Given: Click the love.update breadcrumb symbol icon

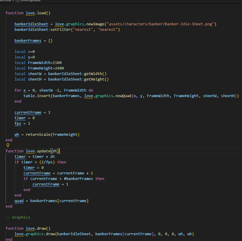Looking at the screenshot, I should (x=17, y=1).
